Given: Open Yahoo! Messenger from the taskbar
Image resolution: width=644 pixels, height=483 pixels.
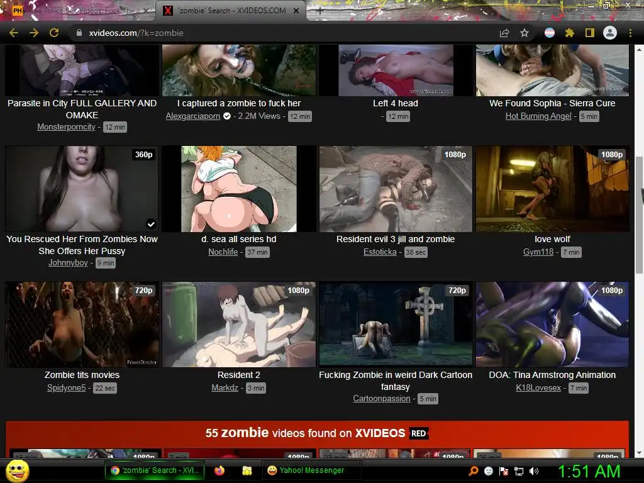Looking at the screenshot, I should 311,470.
